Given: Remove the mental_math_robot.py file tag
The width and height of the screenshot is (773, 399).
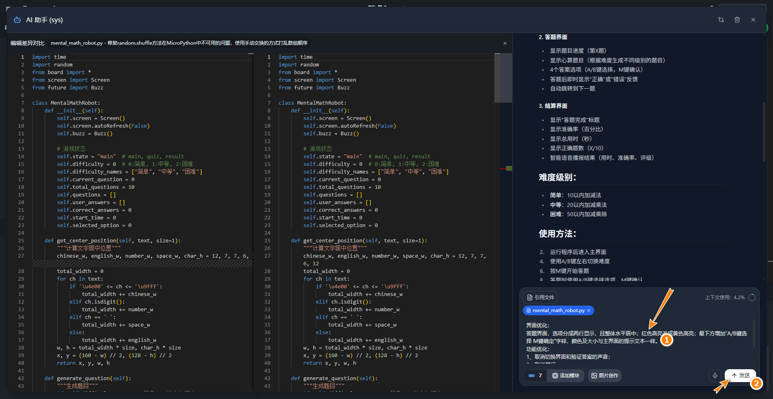Looking at the screenshot, I should coord(589,310).
